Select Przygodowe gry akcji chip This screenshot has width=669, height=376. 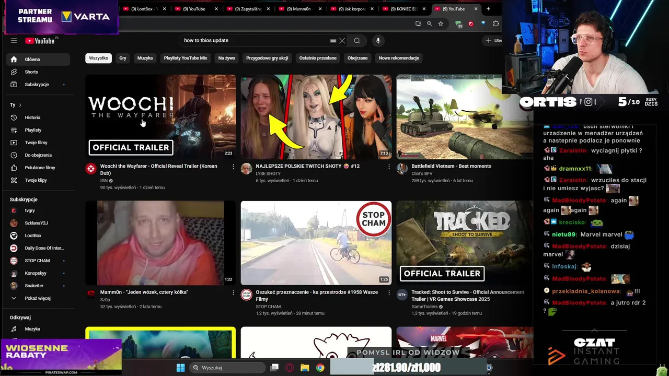[267, 58]
